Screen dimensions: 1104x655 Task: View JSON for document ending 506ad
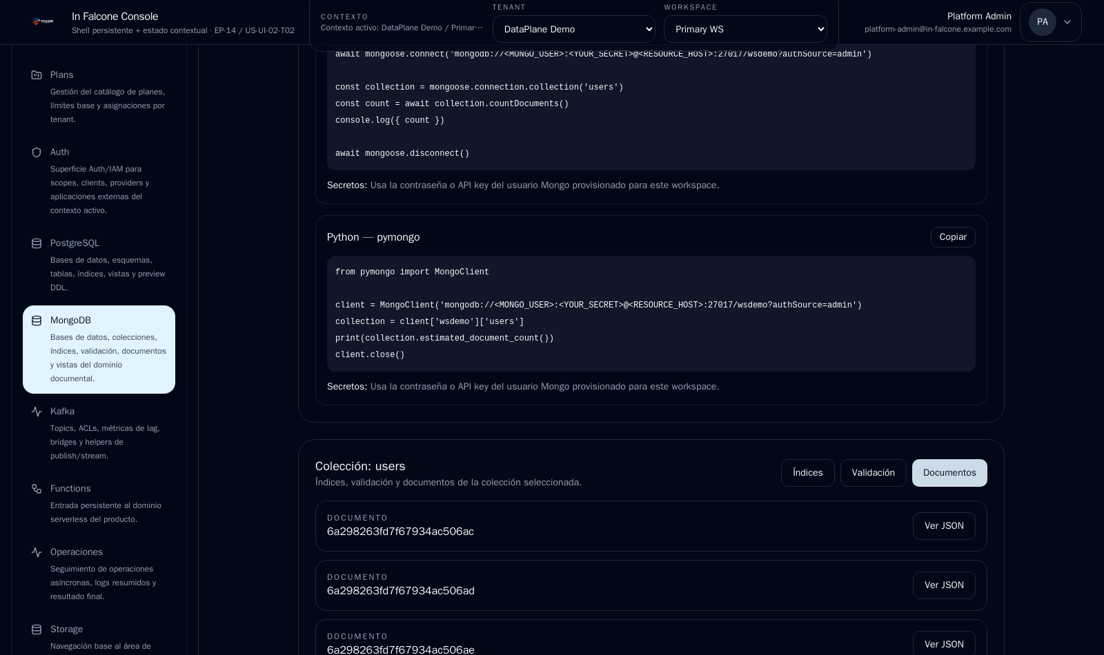[944, 585]
